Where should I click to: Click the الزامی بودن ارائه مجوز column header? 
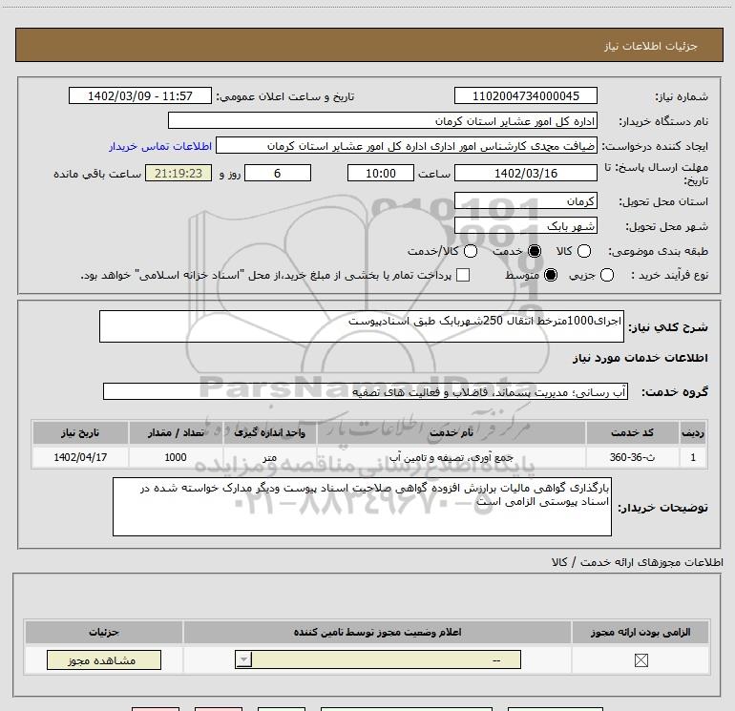tap(640, 632)
